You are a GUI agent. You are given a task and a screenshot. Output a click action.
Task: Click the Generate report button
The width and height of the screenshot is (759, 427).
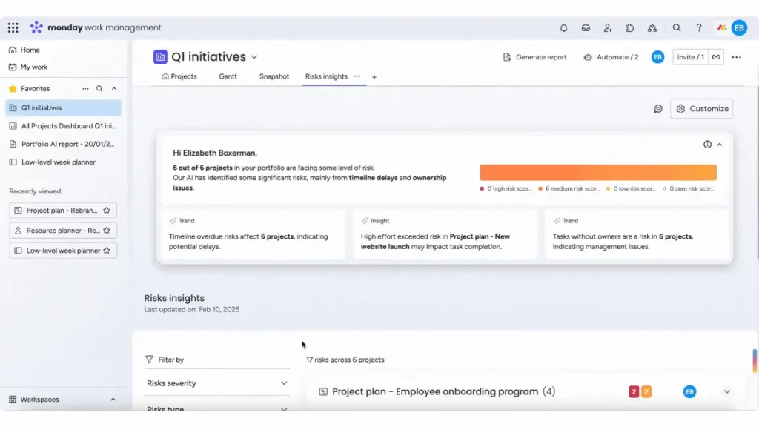tap(534, 57)
